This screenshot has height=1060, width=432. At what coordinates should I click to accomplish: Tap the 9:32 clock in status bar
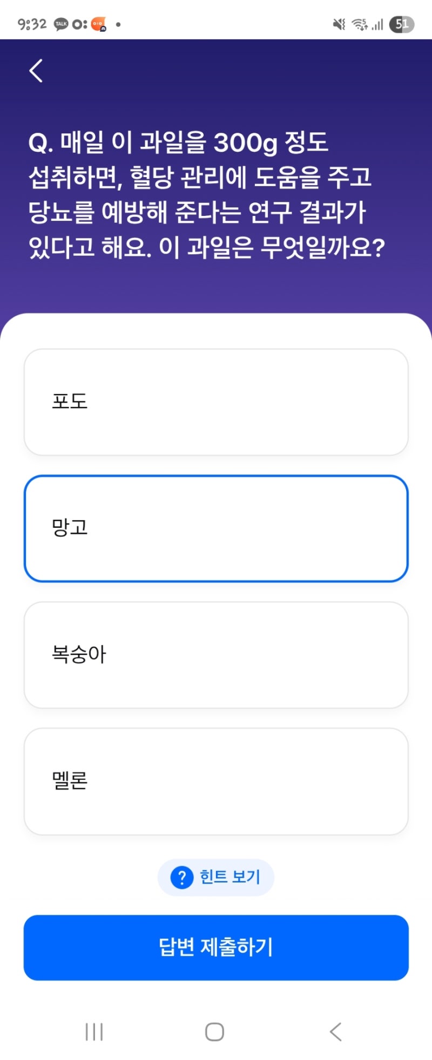point(32,24)
